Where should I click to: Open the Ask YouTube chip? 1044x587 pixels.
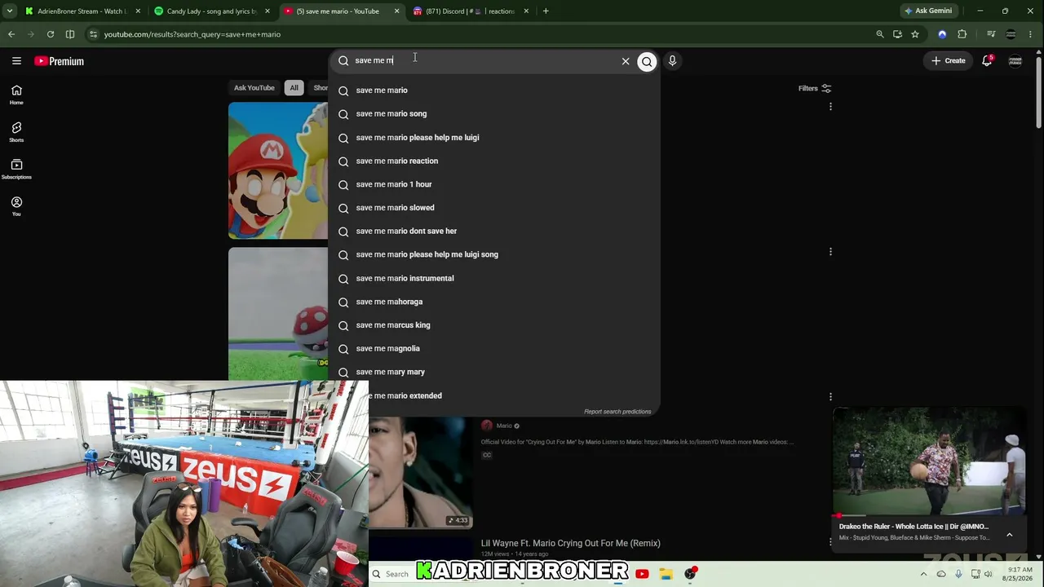(x=254, y=88)
